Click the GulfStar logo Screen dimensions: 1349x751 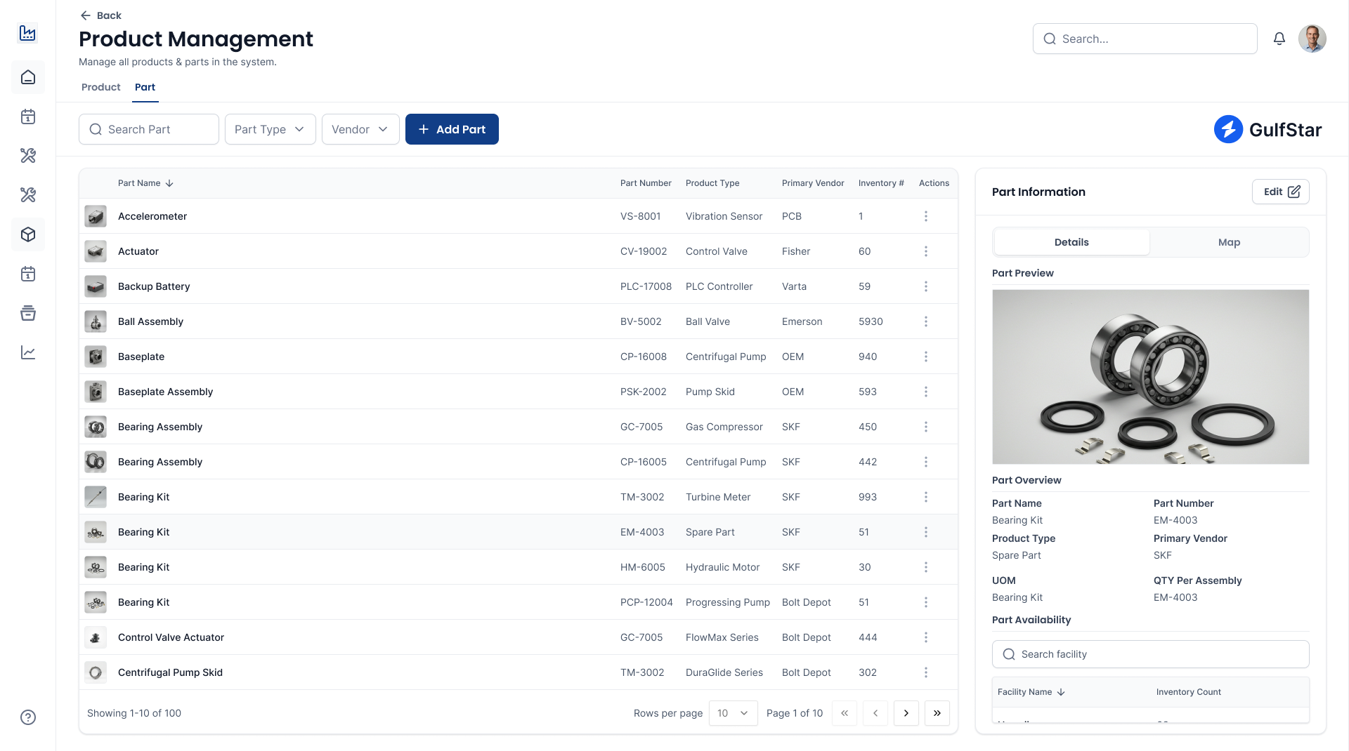(x=1267, y=129)
